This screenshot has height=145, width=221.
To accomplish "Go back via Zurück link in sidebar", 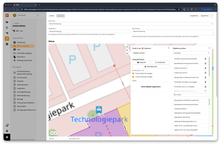I will coord(16,23).
